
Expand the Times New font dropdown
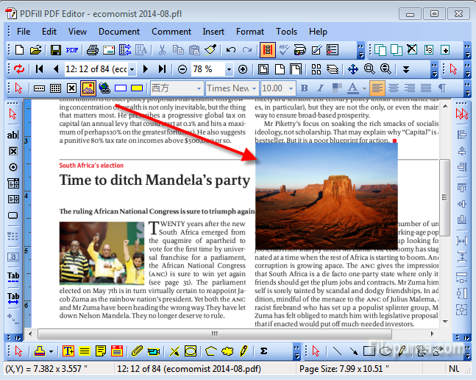point(254,88)
